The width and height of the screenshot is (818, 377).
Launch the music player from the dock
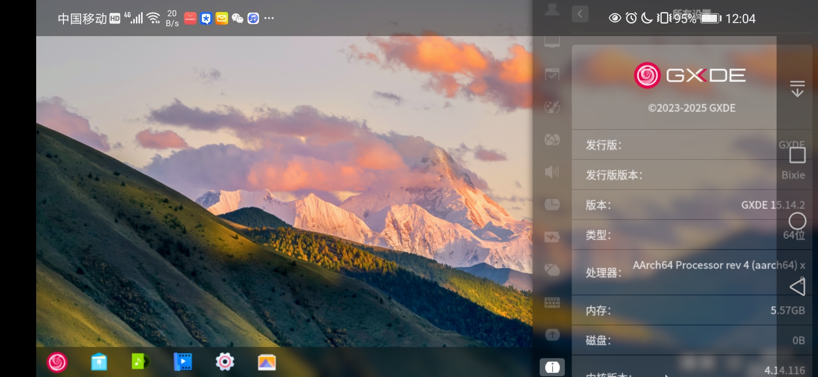(141, 361)
